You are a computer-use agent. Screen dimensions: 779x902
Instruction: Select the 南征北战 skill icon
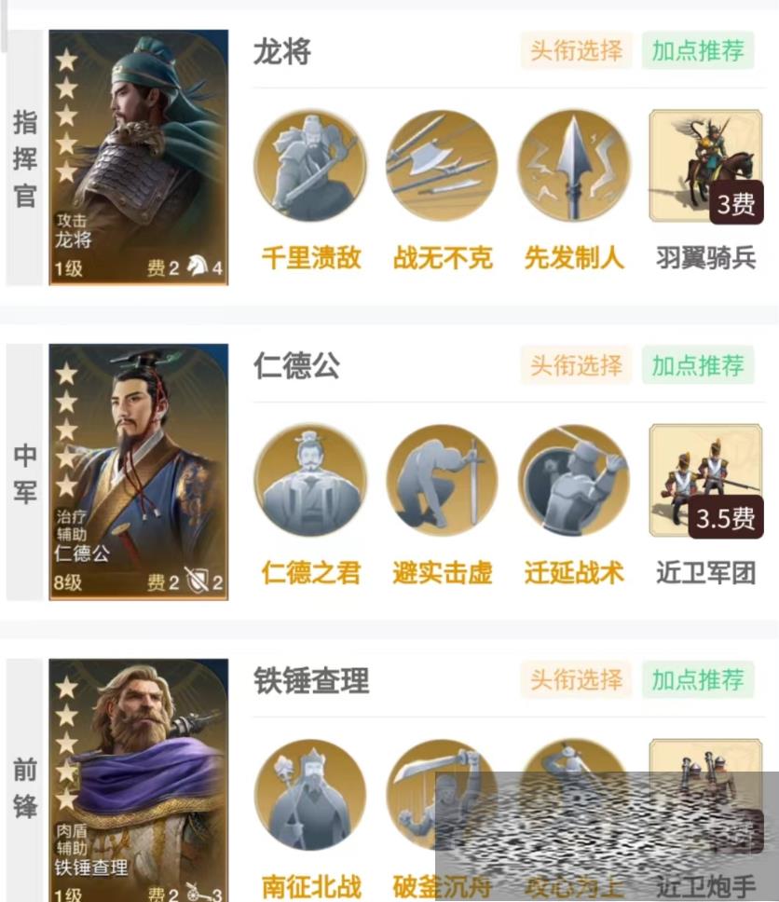coord(310,796)
